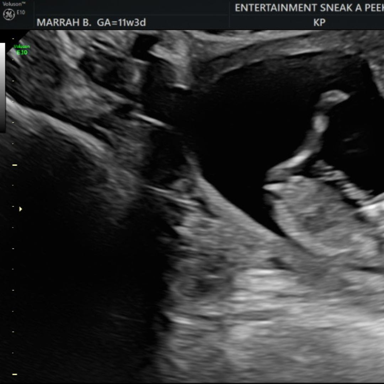This screenshot has width=384, height=384.
Task: Click the "KP" operator initials
Action: point(320,22)
